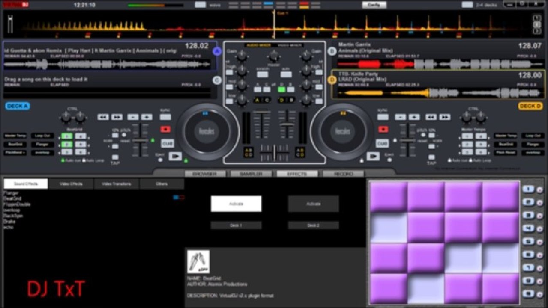Switch to the EFFECTS tab
The width and height of the screenshot is (548, 308).
pos(297,174)
